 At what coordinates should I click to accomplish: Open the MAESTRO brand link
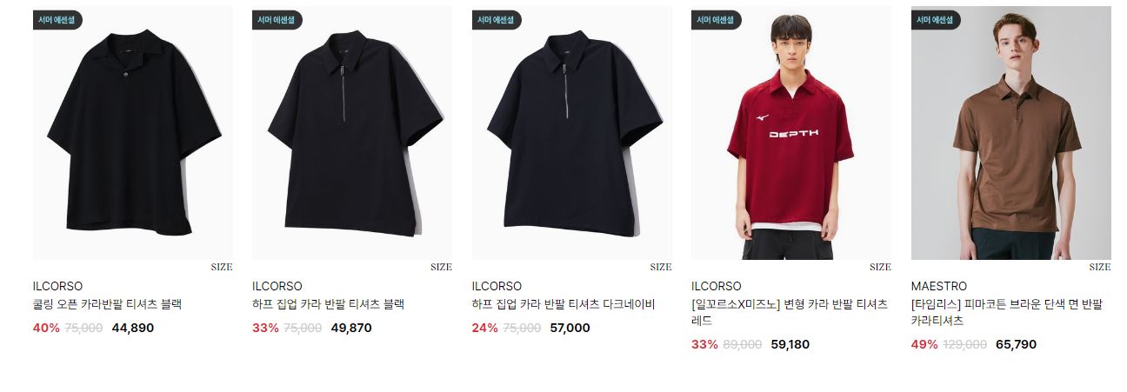939,286
